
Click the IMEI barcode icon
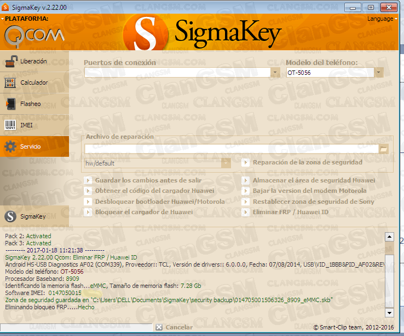click(10, 125)
